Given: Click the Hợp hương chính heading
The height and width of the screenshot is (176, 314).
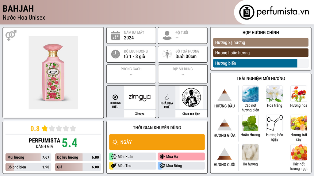Looking at the screenshot, I should coord(261,32).
